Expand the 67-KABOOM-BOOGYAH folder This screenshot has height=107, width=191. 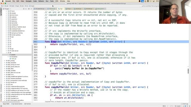(7, 31)
